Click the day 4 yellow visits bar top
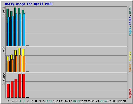Image resolution: width=133 pixels, height=104 pixels. 19,49
